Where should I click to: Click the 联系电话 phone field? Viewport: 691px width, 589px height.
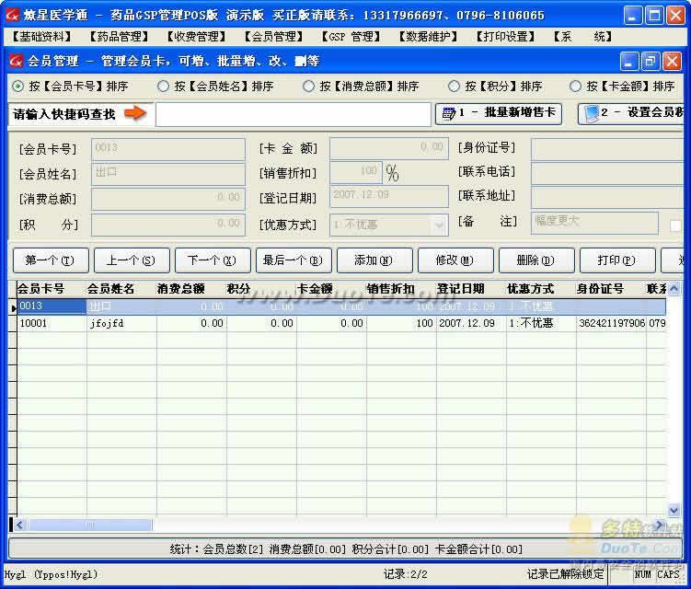pos(607,173)
